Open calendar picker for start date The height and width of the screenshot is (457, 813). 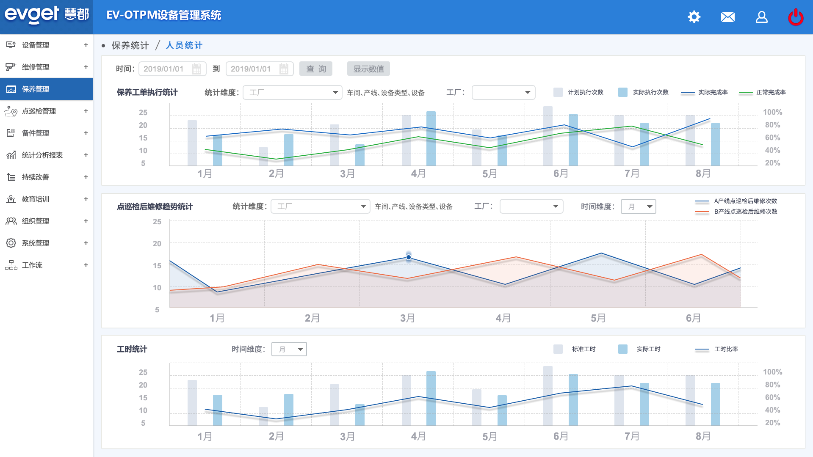(x=197, y=69)
